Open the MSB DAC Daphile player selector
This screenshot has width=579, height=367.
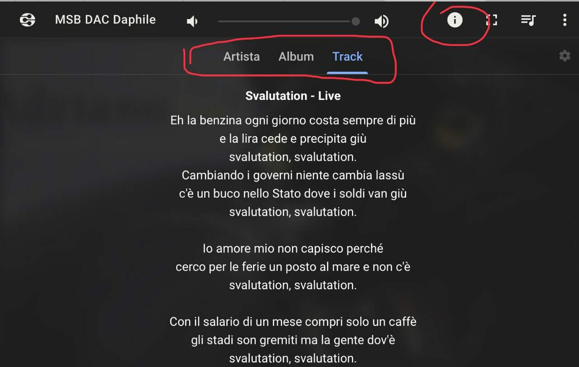pos(105,20)
